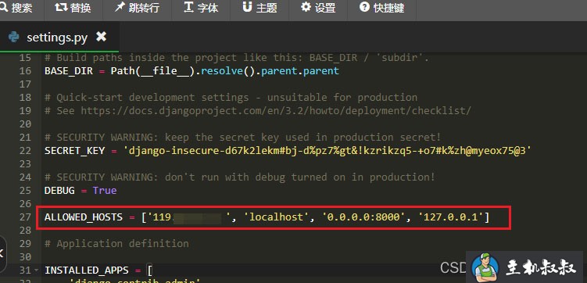This screenshot has width=587, height=283.
Task: Click the django-insecure secret key string
Action: click(328, 150)
